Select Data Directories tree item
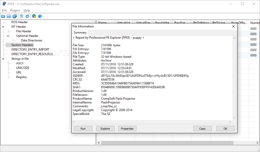 click(x=31, y=40)
